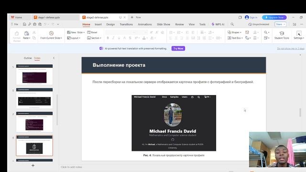Image resolution: width=306 pixels, height=172 pixels.
Task: Open the Slide Show ribbon tab
Action: tap(164, 24)
